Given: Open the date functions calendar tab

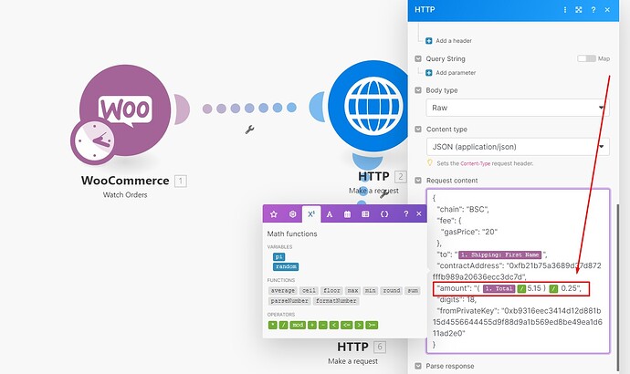Looking at the screenshot, I should [x=347, y=214].
